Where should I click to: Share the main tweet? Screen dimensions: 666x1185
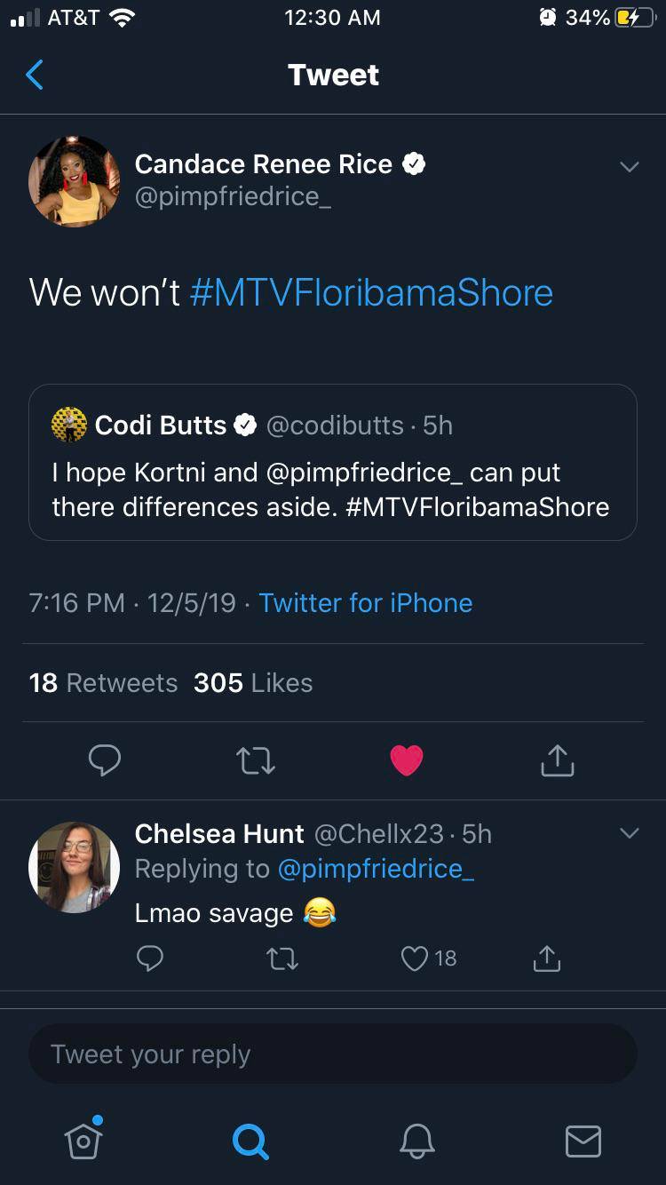click(558, 760)
